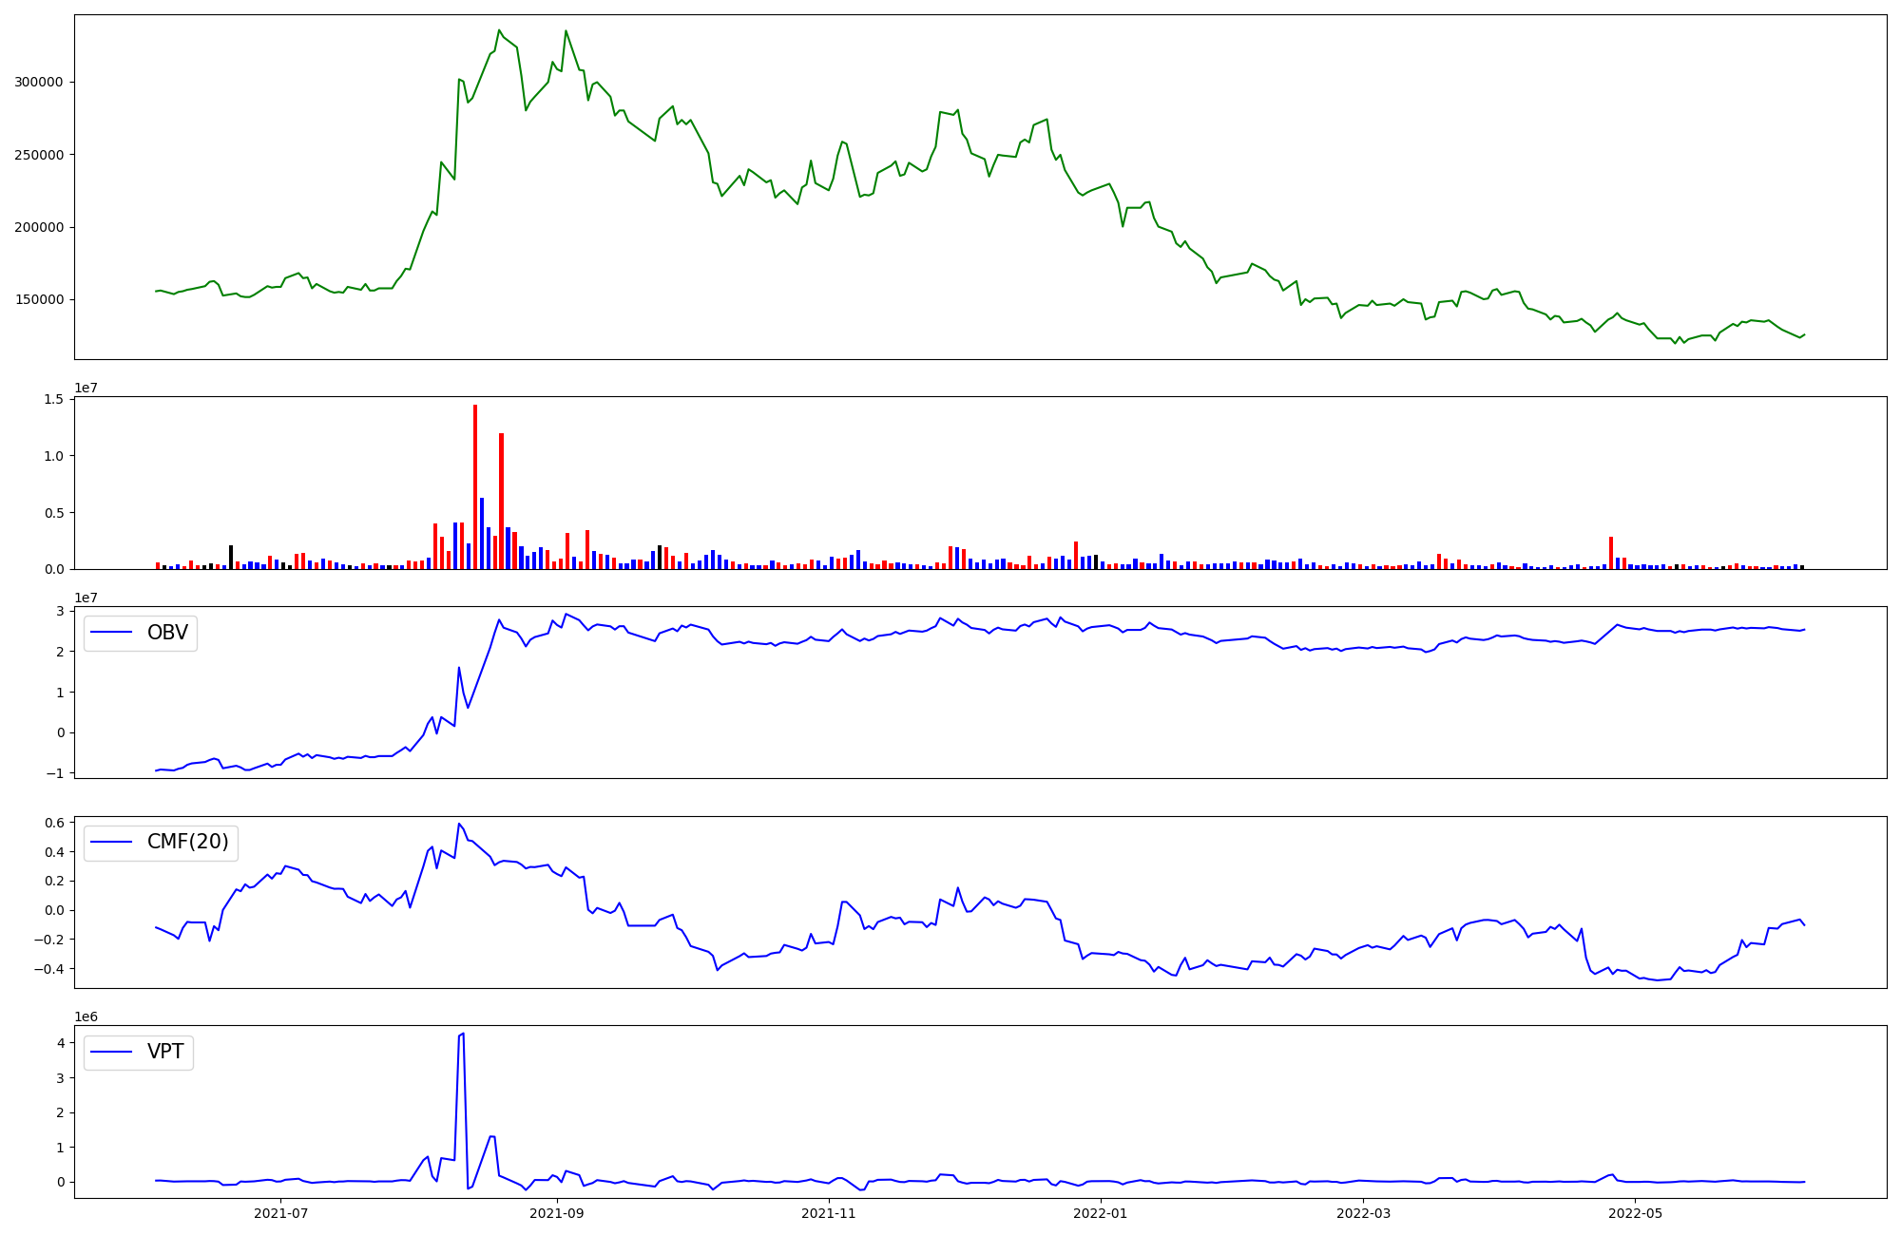1901x1235 pixels.
Task: Click the VPT legend label
Action: pyautogui.click(x=165, y=1052)
